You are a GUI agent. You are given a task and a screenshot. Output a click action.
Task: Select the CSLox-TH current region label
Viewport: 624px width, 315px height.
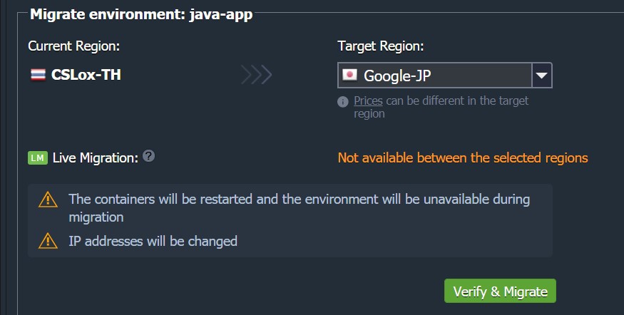pos(86,75)
